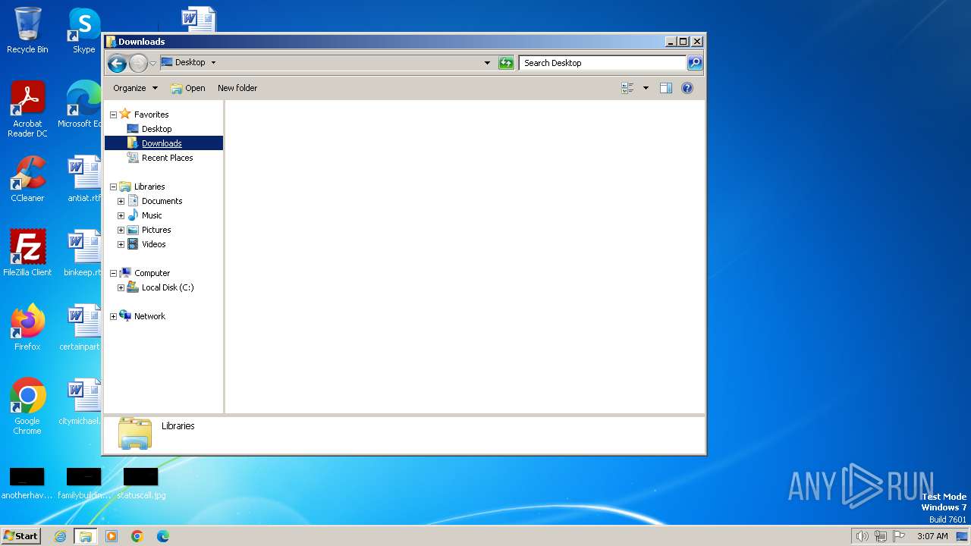Screen dimensions: 971x546
Task: Launch Chrome from the taskbar
Action: pyautogui.click(x=137, y=536)
